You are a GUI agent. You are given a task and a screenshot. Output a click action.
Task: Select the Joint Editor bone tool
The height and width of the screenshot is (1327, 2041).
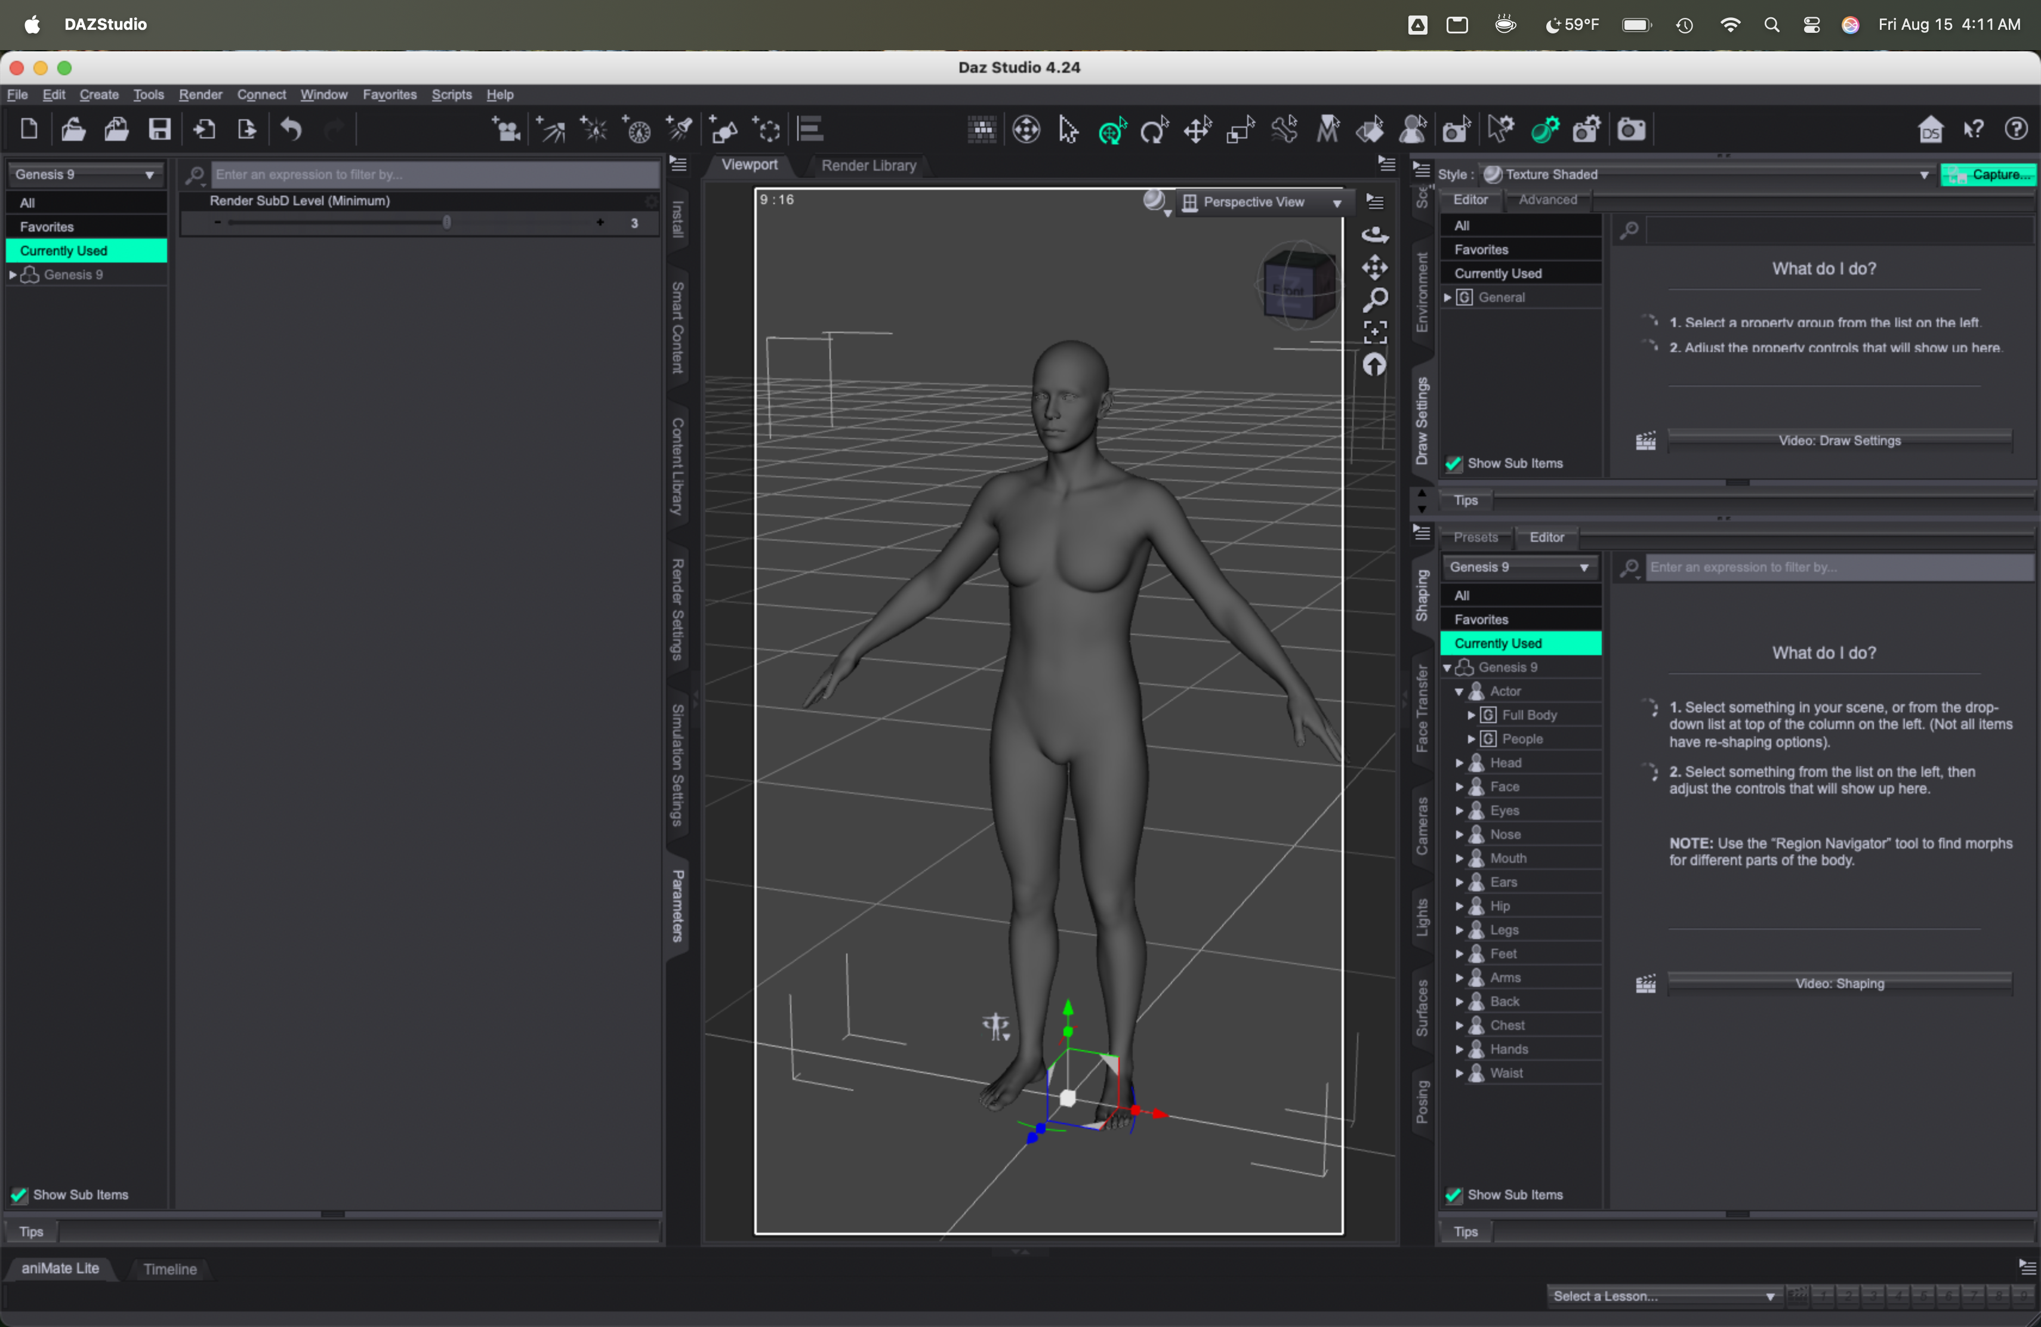1285,129
